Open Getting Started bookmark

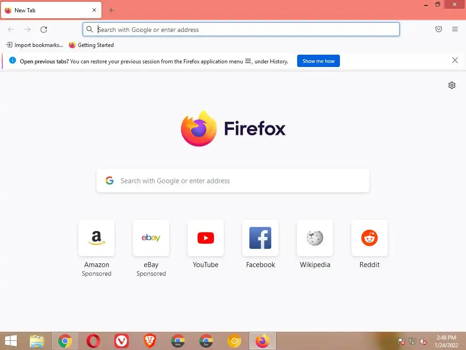tap(91, 45)
